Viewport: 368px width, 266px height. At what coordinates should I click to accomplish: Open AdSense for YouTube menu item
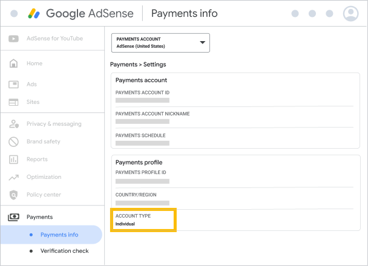click(54, 39)
